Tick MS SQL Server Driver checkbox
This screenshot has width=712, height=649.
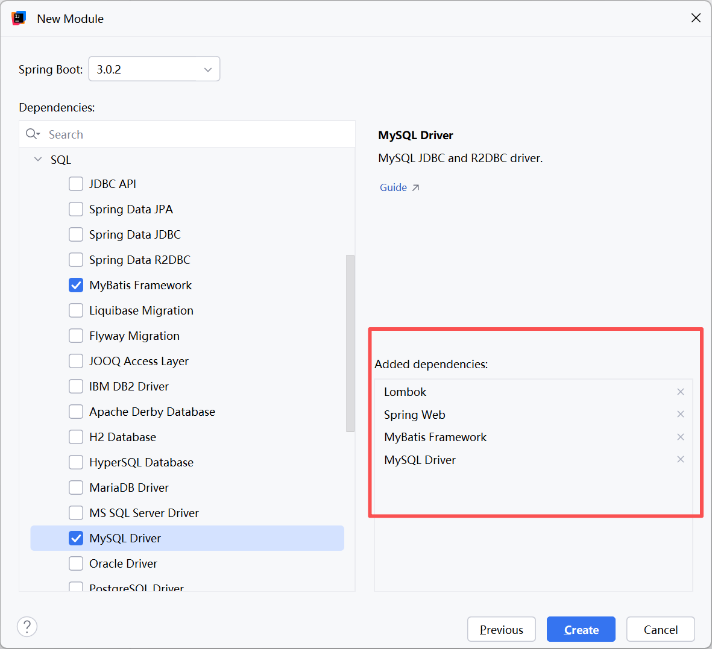76,513
